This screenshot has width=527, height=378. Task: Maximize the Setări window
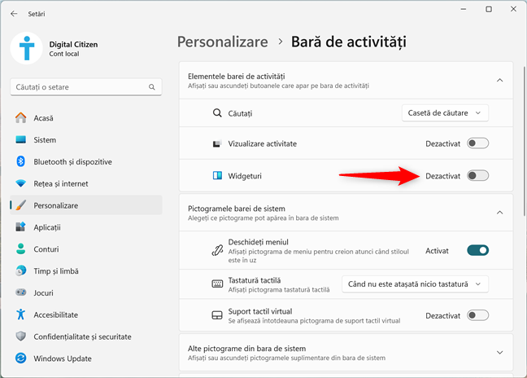[x=489, y=9]
